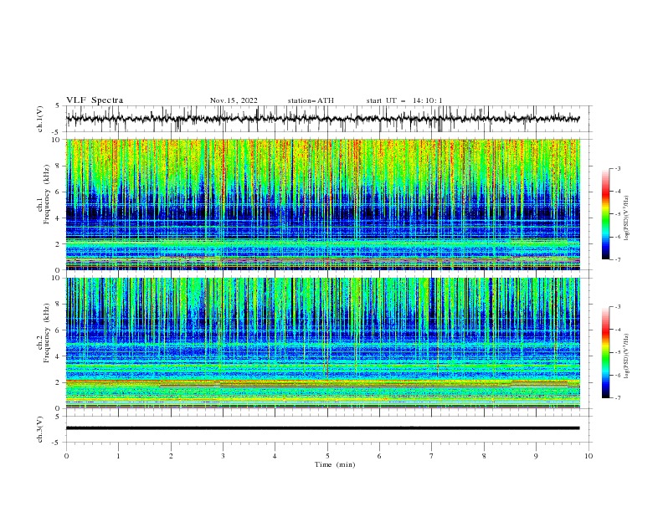Click the ch.2 spectrogram panel

(322, 343)
